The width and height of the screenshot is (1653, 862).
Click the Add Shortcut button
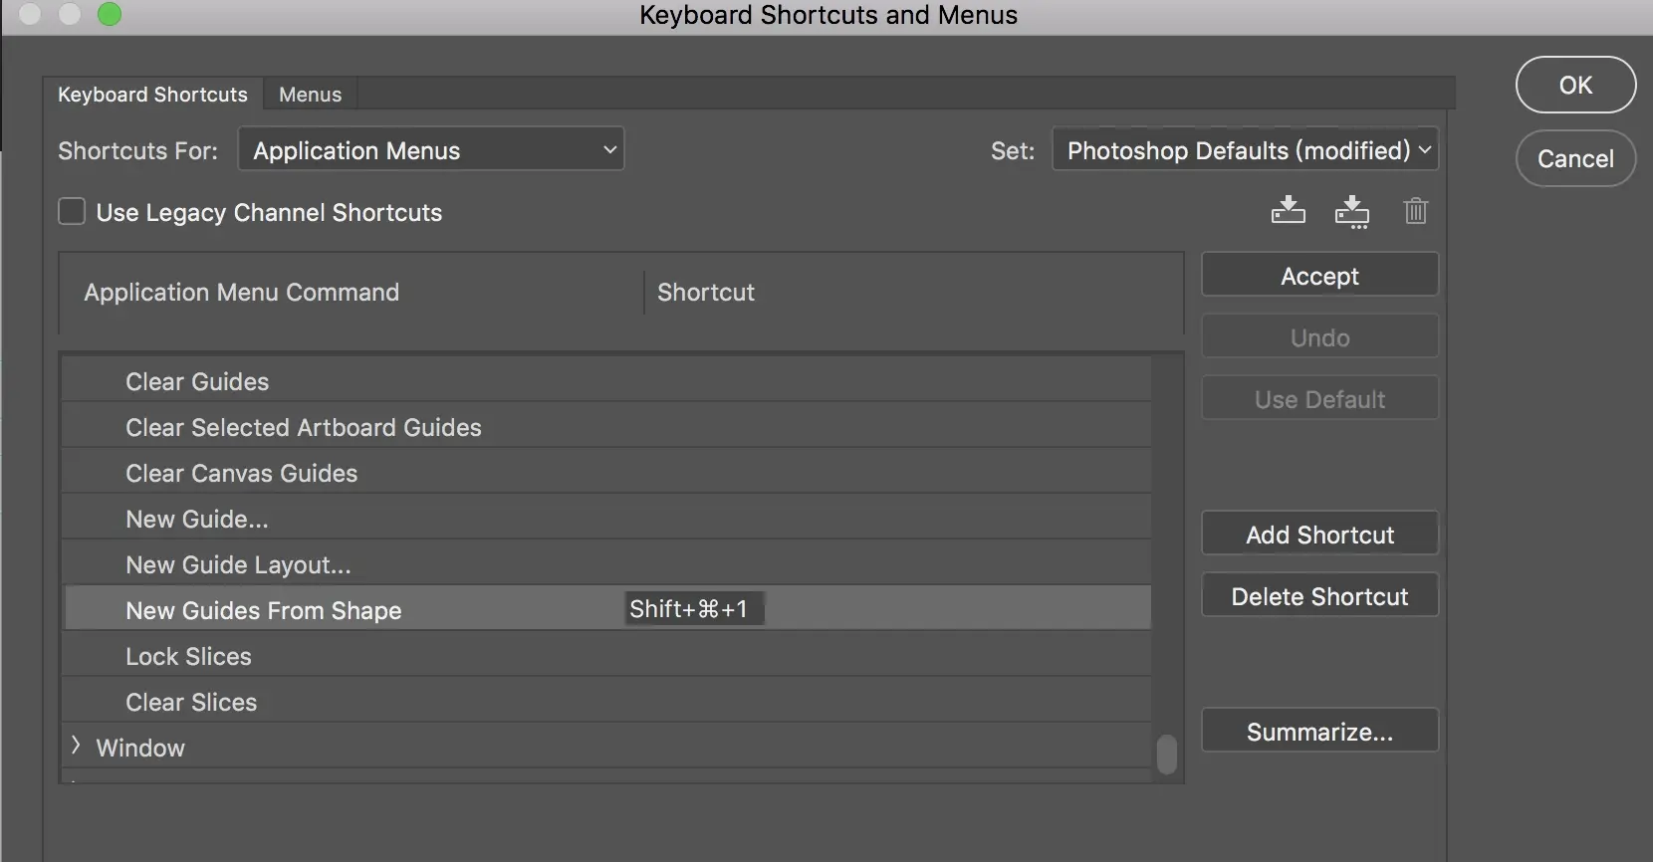click(1319, 535)
